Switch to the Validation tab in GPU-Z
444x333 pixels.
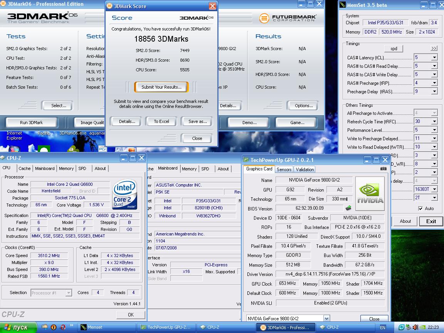(305, 169)
